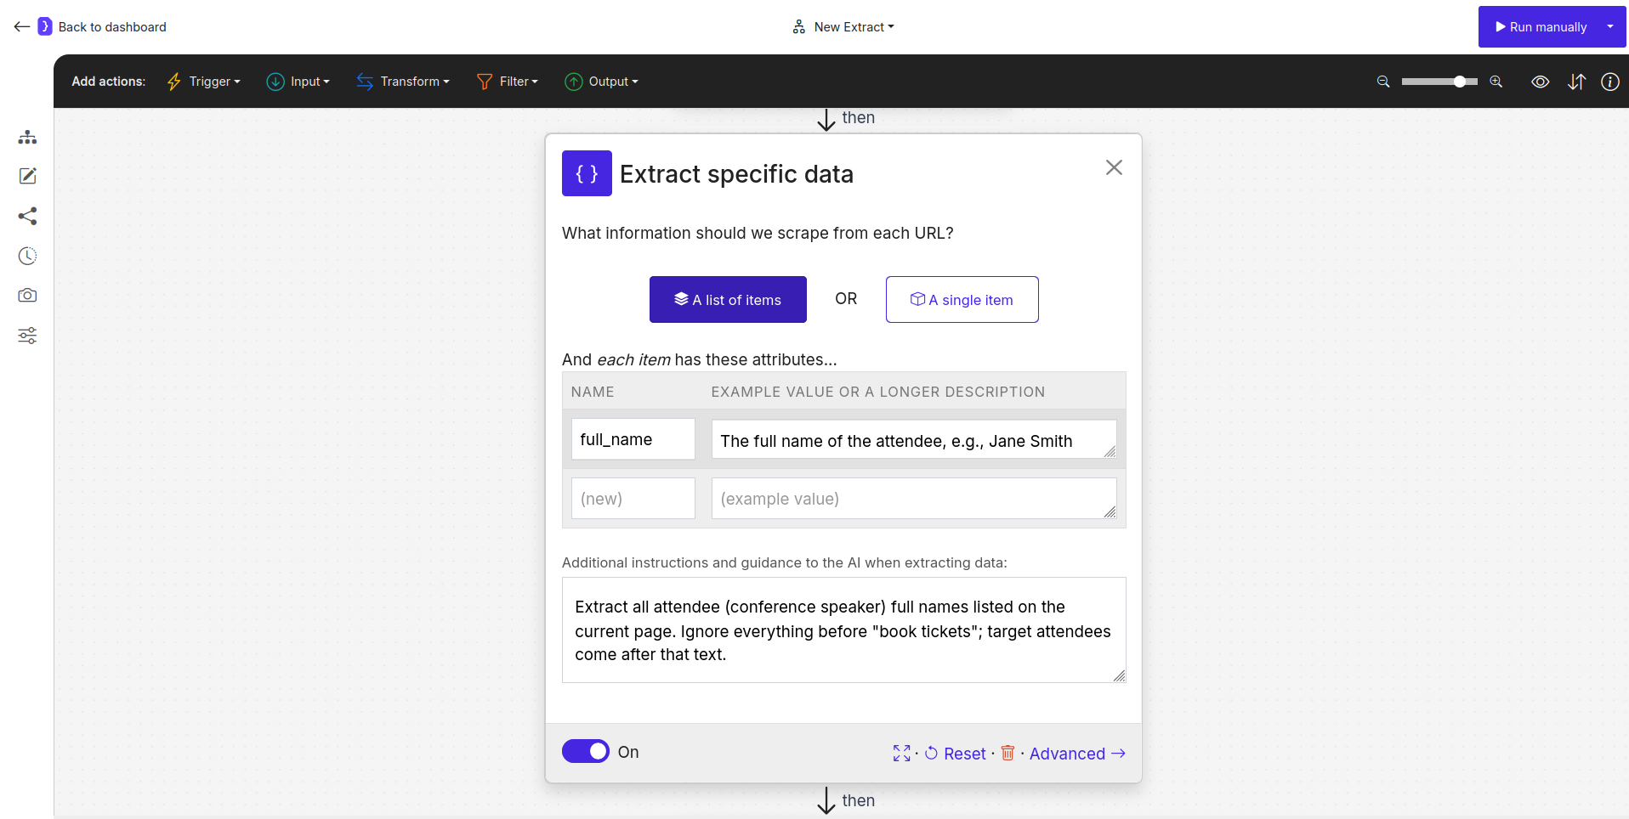Screen dimensions: 1629x819
Task: Select 'A single item' extraction mode
Action: pos(962,299)
